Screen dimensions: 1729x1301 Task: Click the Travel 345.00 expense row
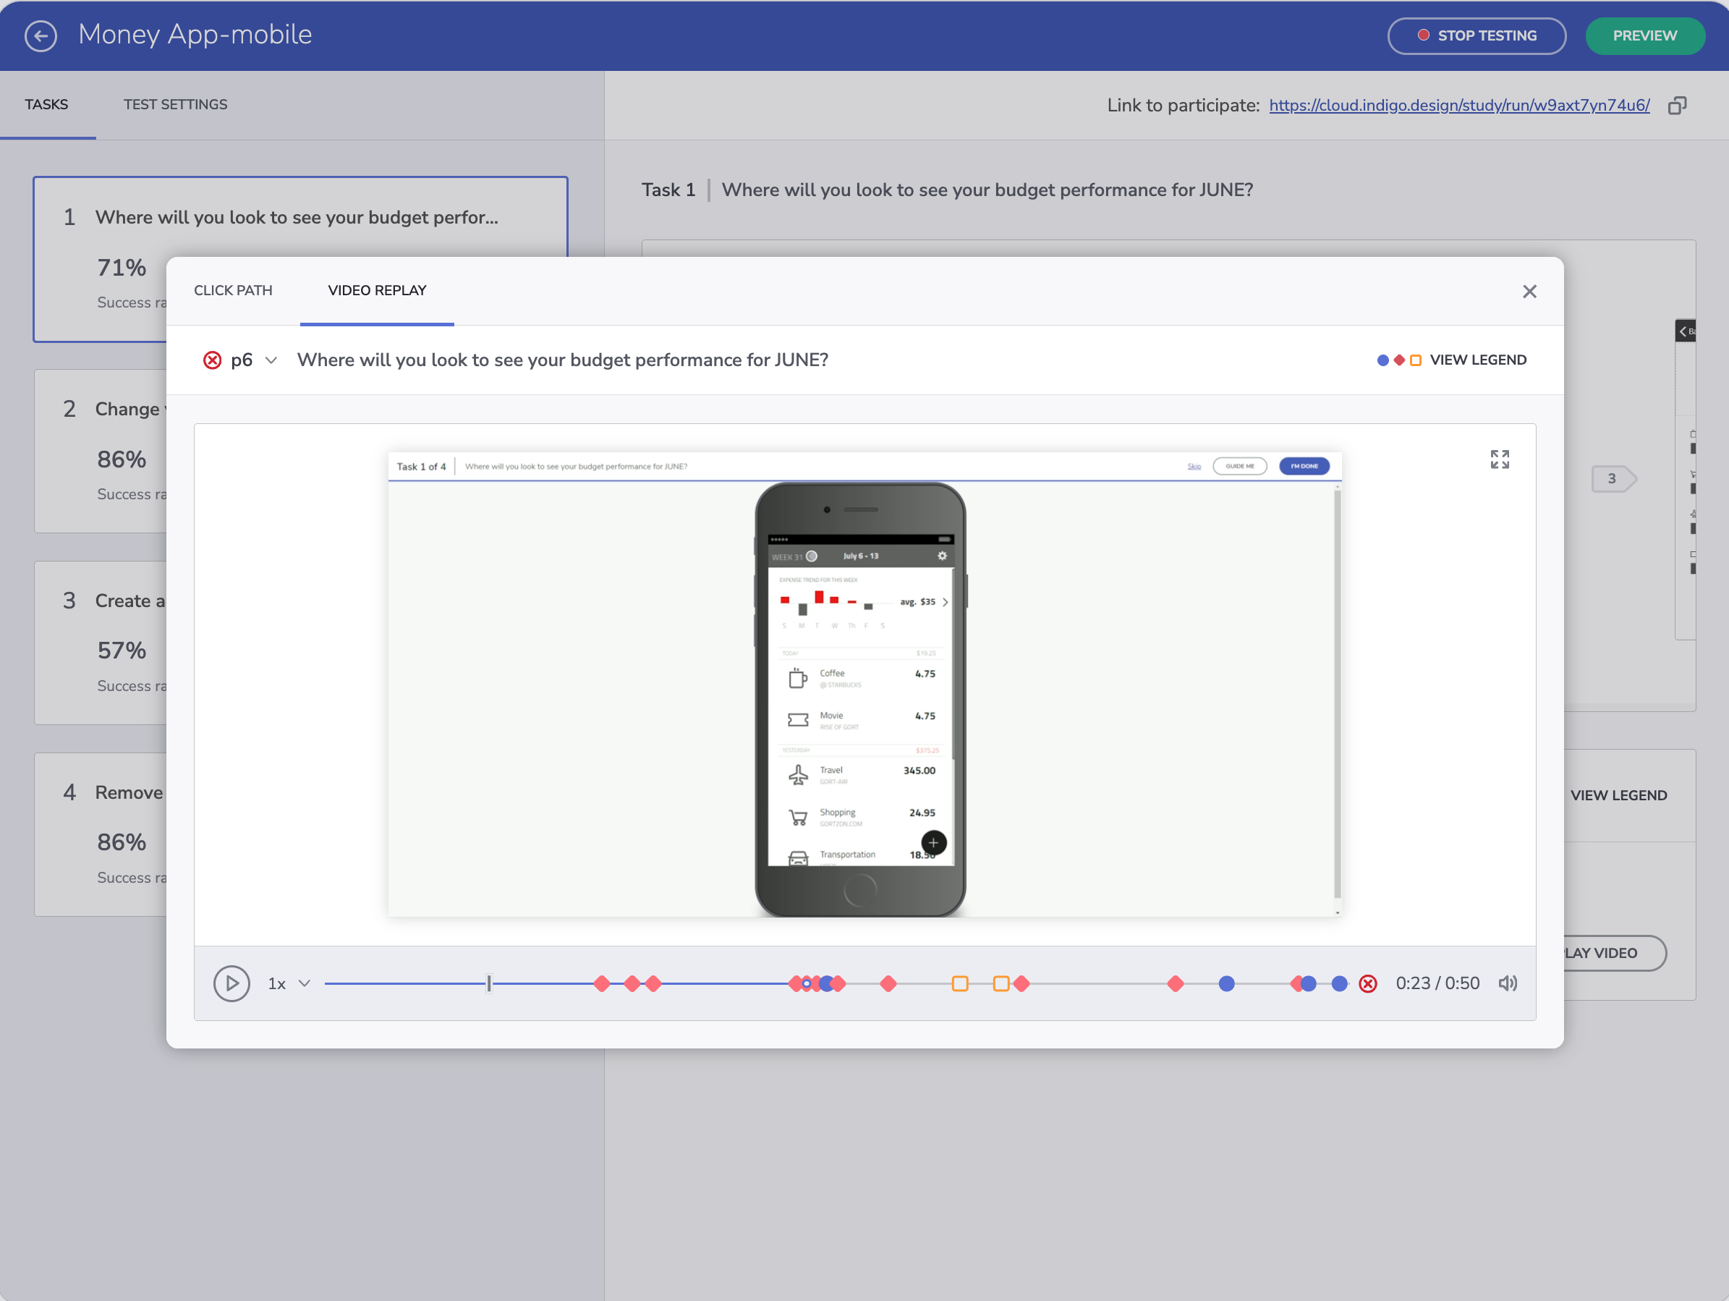tap(861, 775)
